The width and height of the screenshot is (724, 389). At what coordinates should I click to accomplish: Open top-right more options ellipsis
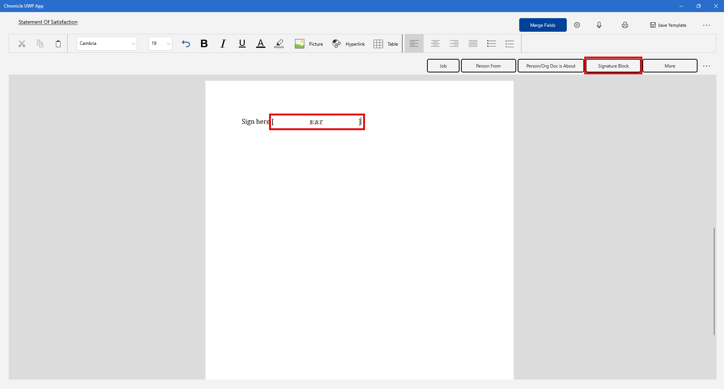click(707, 25)
